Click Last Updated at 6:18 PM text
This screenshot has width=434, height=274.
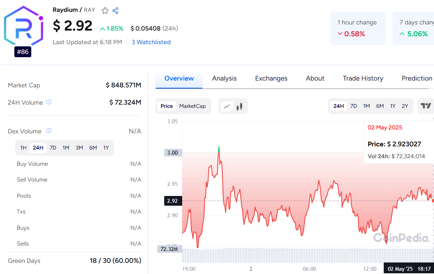pyautogui.click(x=87, y=42)
